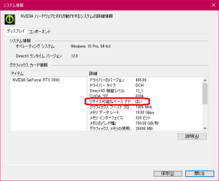219x181 pixels.
Task: Click the DCH driver type value
Action: [x=140, y=85]
